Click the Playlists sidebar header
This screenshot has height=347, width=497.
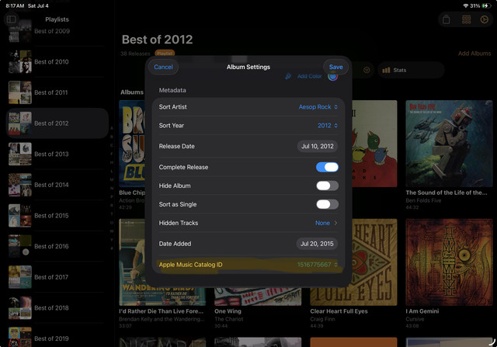(57, 19)
